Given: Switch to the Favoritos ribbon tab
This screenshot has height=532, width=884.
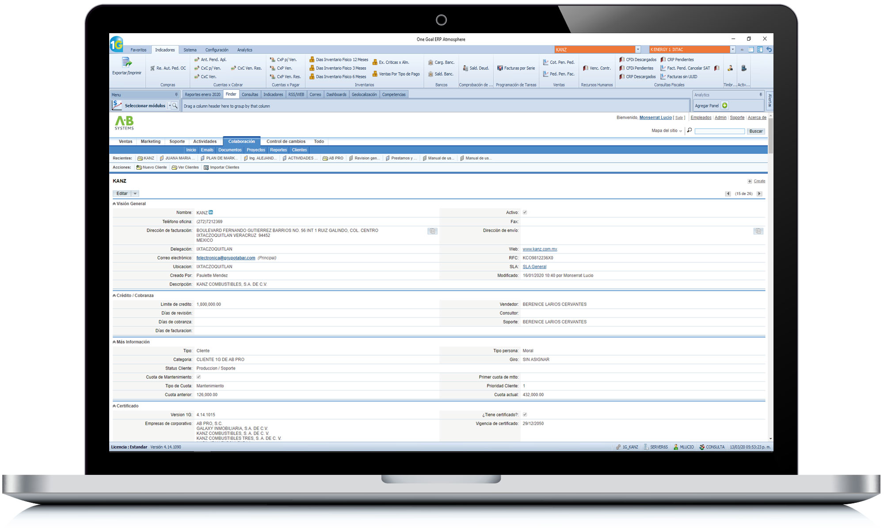Looking at the screenshot, I should click(x=138, y=50).
